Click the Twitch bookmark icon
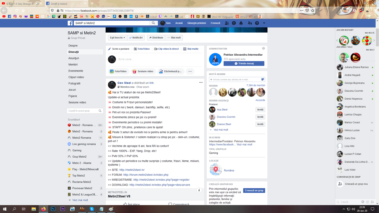The height and width of the screenshot is (213, 379). coord(160,16)
